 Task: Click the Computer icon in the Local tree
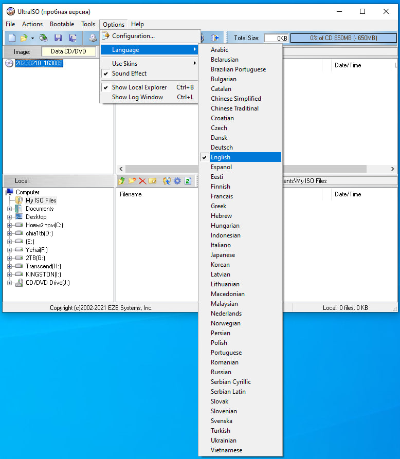coord(10,192)
